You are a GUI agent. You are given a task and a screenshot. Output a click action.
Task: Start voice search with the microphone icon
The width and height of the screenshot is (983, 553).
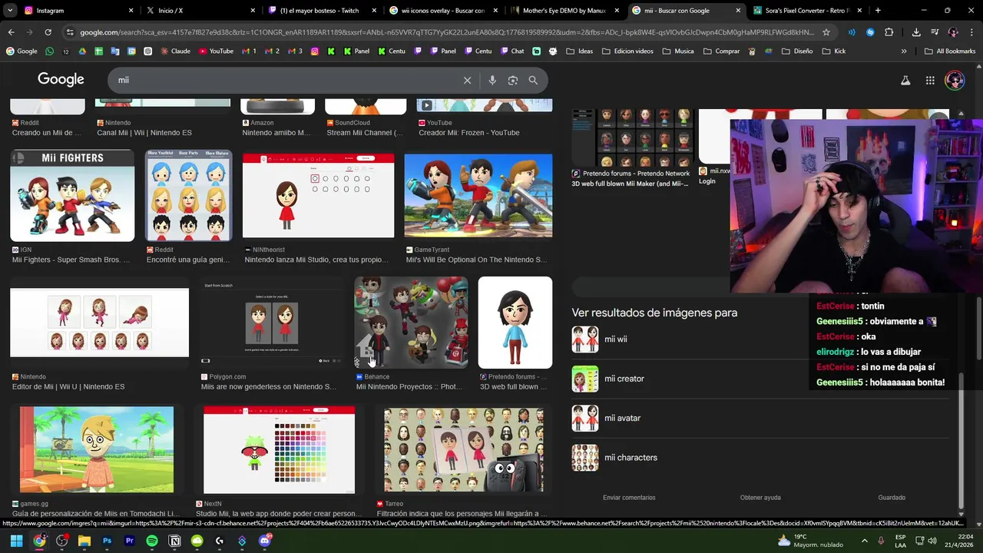492,80
